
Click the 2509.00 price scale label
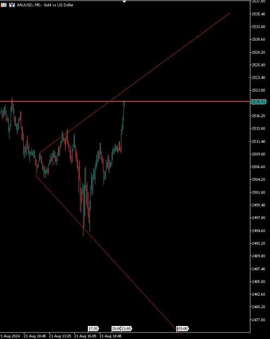click(x=259, y=154)
